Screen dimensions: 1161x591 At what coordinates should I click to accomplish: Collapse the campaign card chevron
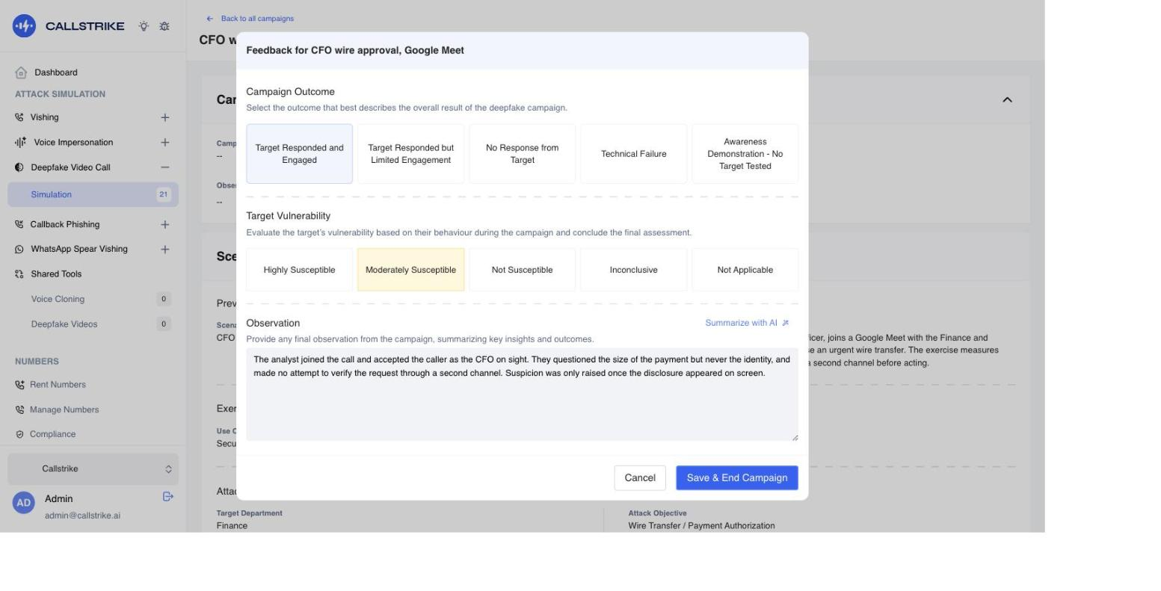tap(1007, 99)
